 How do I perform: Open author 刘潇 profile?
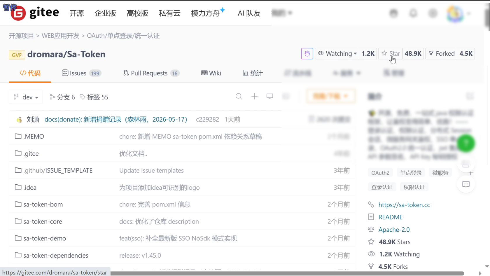tap(33, 119)
